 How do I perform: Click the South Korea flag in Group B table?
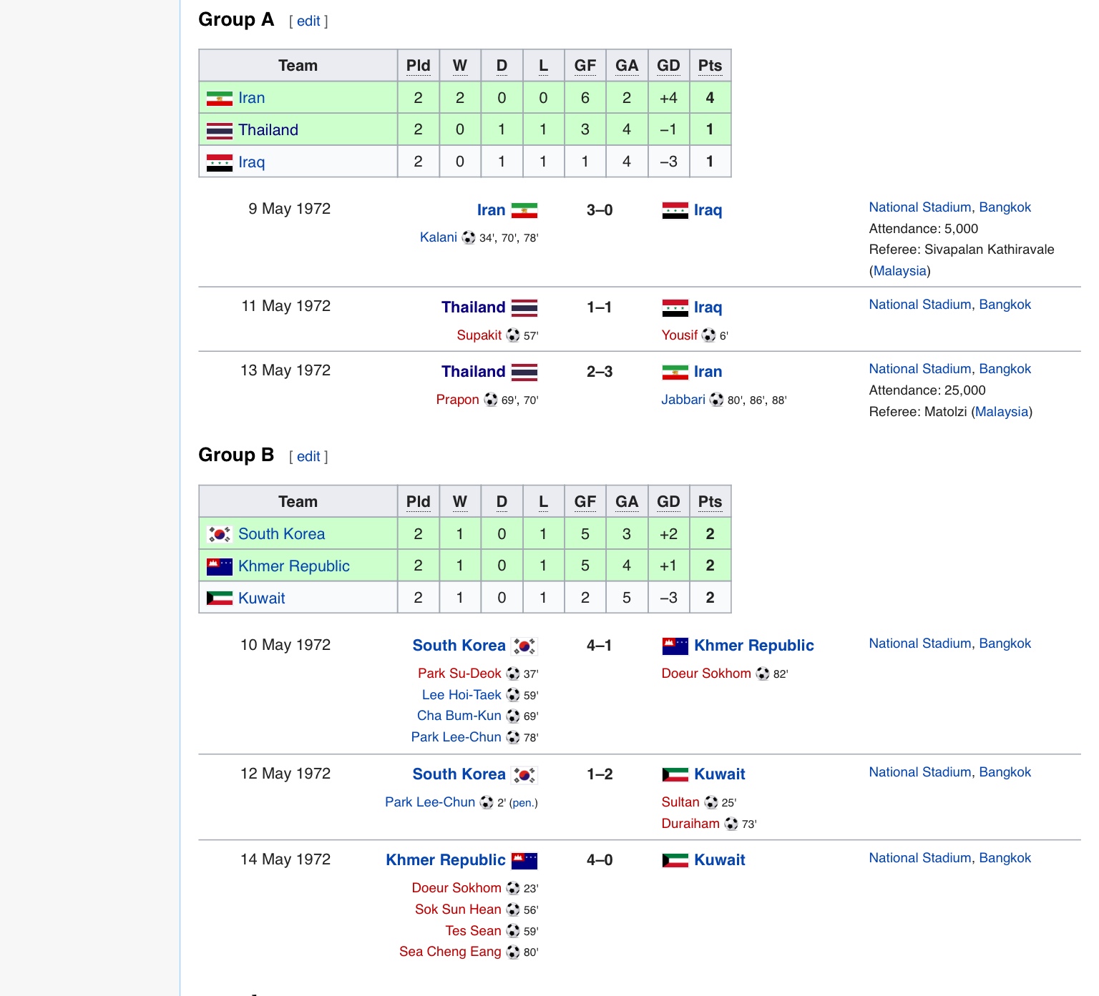coord(219,535)
